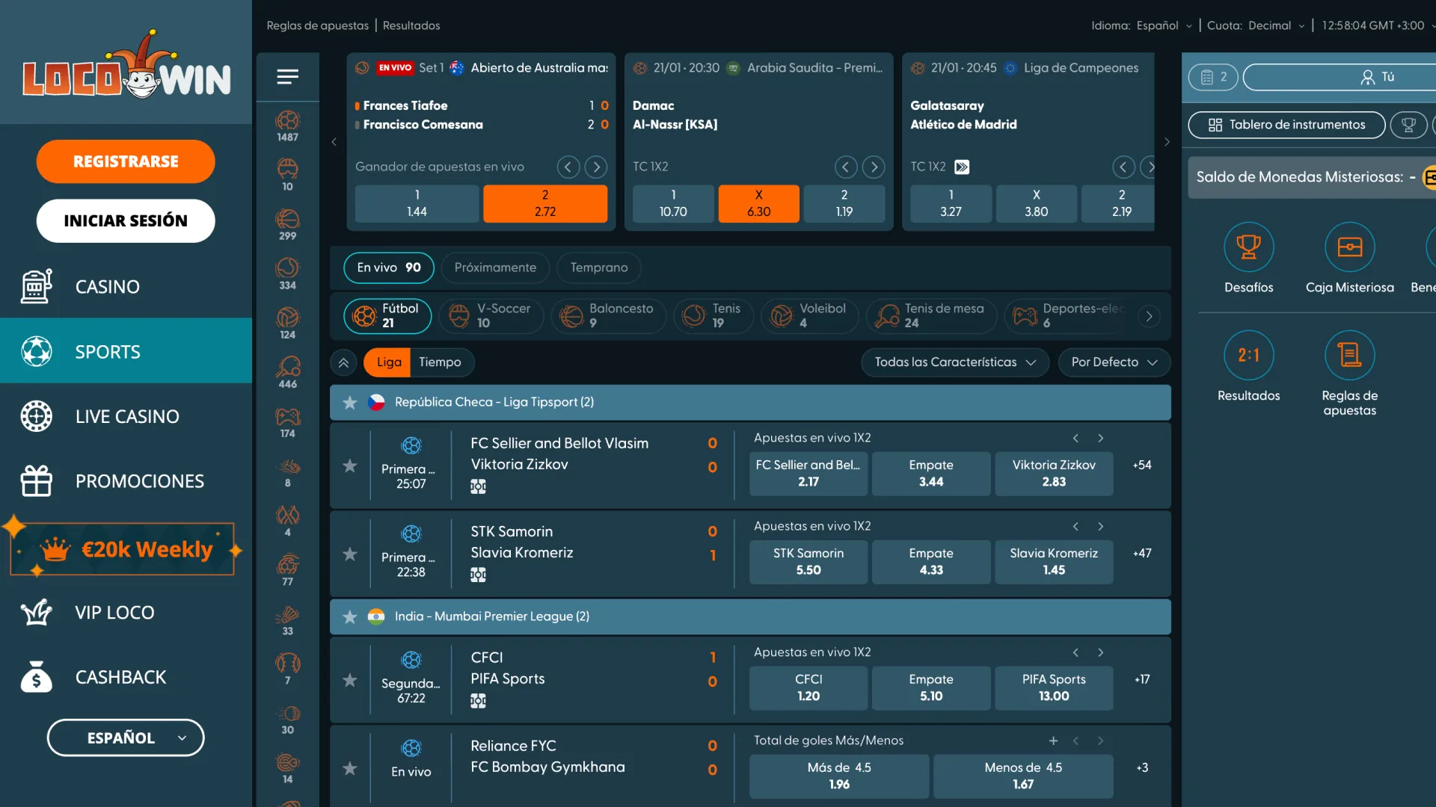The height and width of the screenshot is (807, 1436).
Task: Open Resultados from the top bar
Action: tap(411, 25)
